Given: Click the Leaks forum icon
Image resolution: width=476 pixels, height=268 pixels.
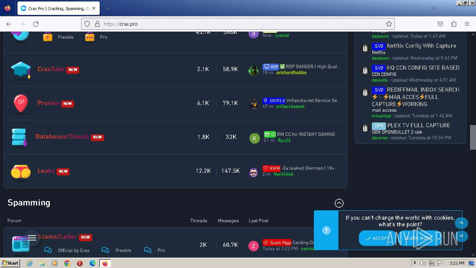Looking at the screenshot, I should [x=21, y=172].
